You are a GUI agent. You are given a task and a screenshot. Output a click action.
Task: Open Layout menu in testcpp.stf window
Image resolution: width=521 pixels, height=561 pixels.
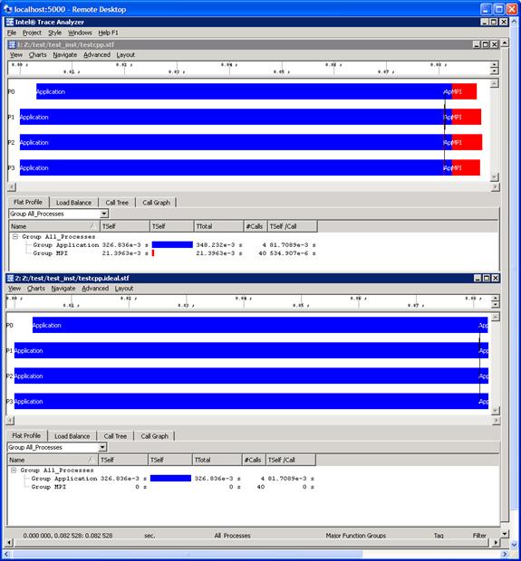pos(125,54)
